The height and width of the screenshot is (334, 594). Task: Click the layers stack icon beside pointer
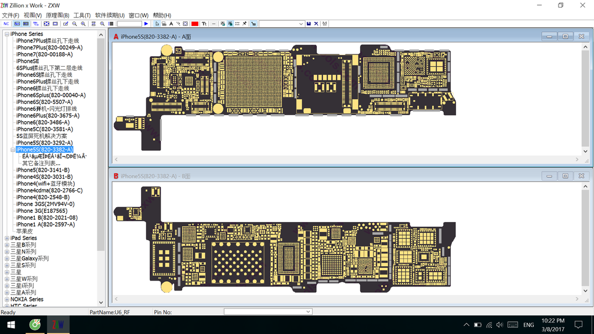(x=164, y=23)
